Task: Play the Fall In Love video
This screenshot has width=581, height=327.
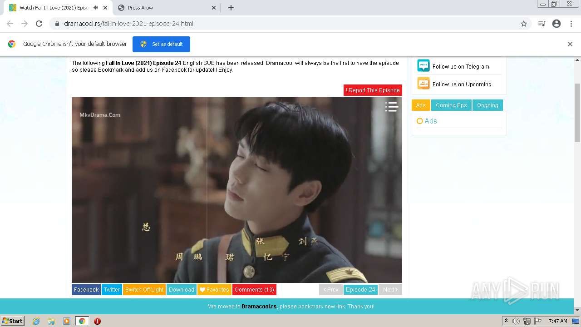Action: coord(237,190)
